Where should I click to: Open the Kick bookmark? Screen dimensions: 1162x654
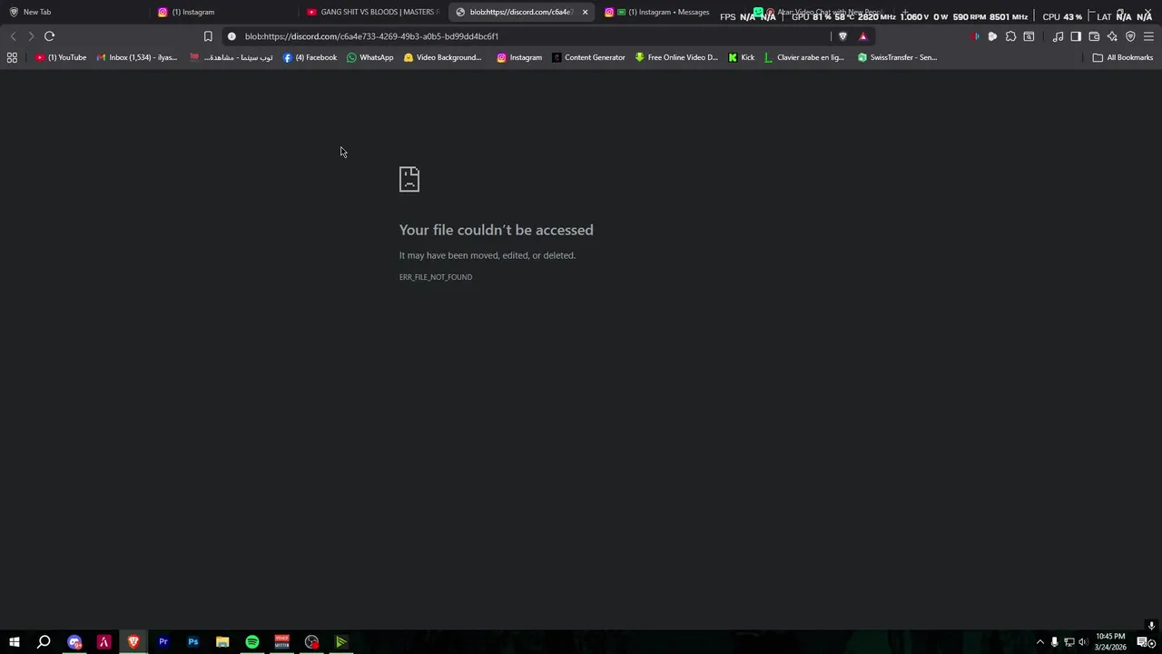[x=742, y=57]
